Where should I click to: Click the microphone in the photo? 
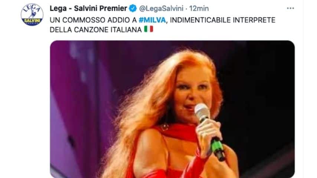(209, 131)
